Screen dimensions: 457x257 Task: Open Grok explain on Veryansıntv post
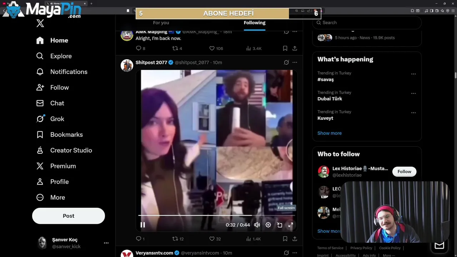pos(286,253)
